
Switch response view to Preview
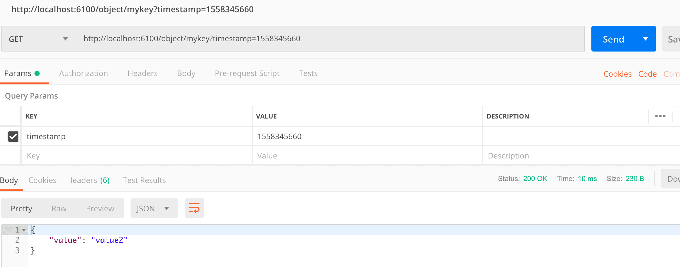click(100, 209)
